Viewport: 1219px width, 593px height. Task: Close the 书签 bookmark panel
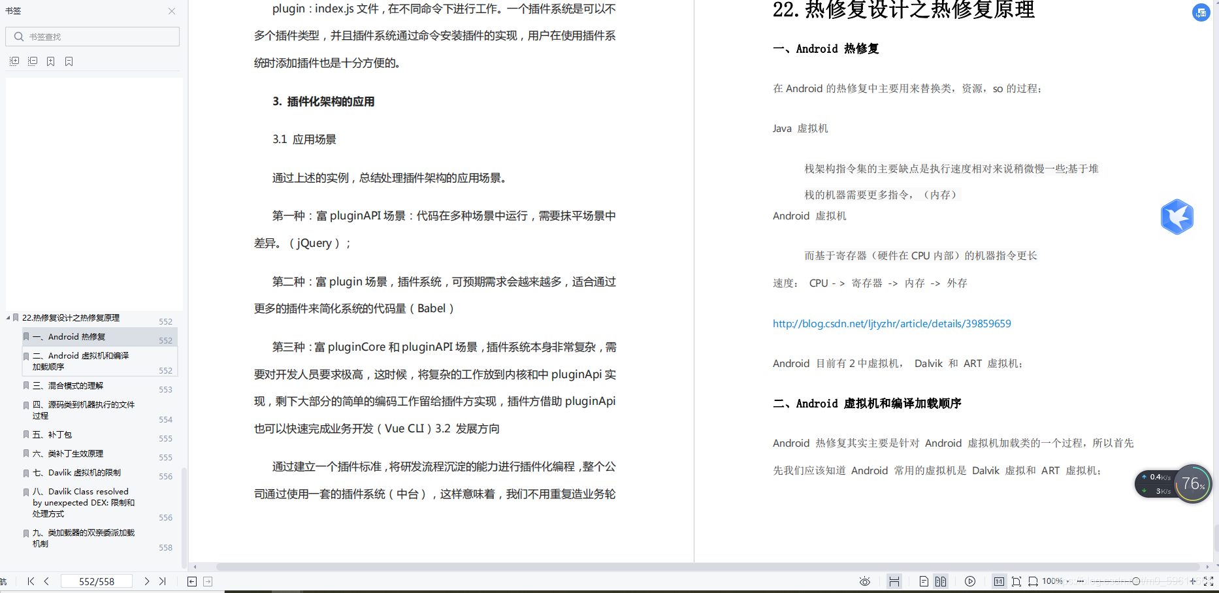click(x=172, y=11)
